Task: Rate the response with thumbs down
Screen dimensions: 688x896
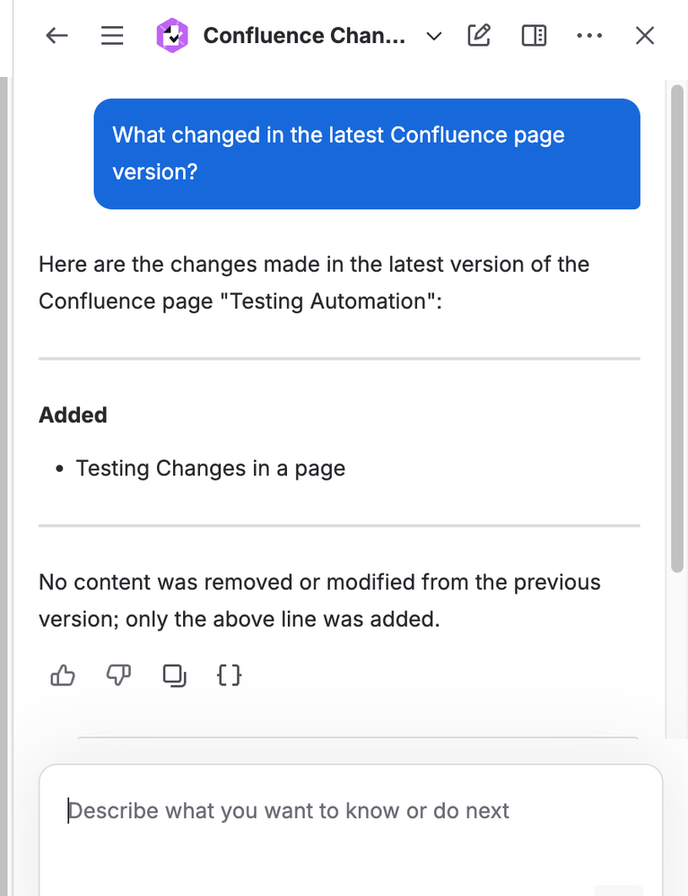Action: click(x=118, y=675)
